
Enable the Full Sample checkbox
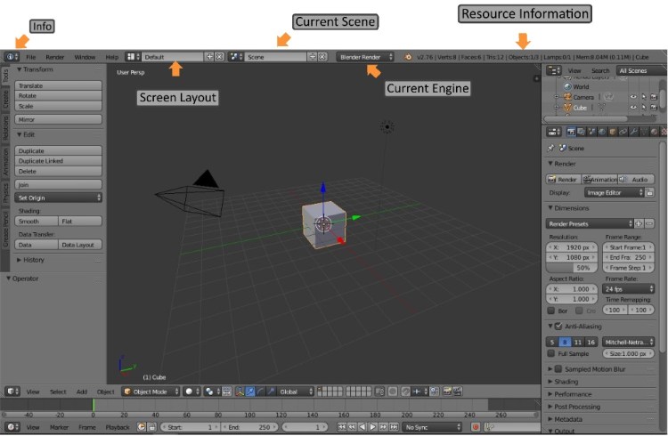coord(550,353)
